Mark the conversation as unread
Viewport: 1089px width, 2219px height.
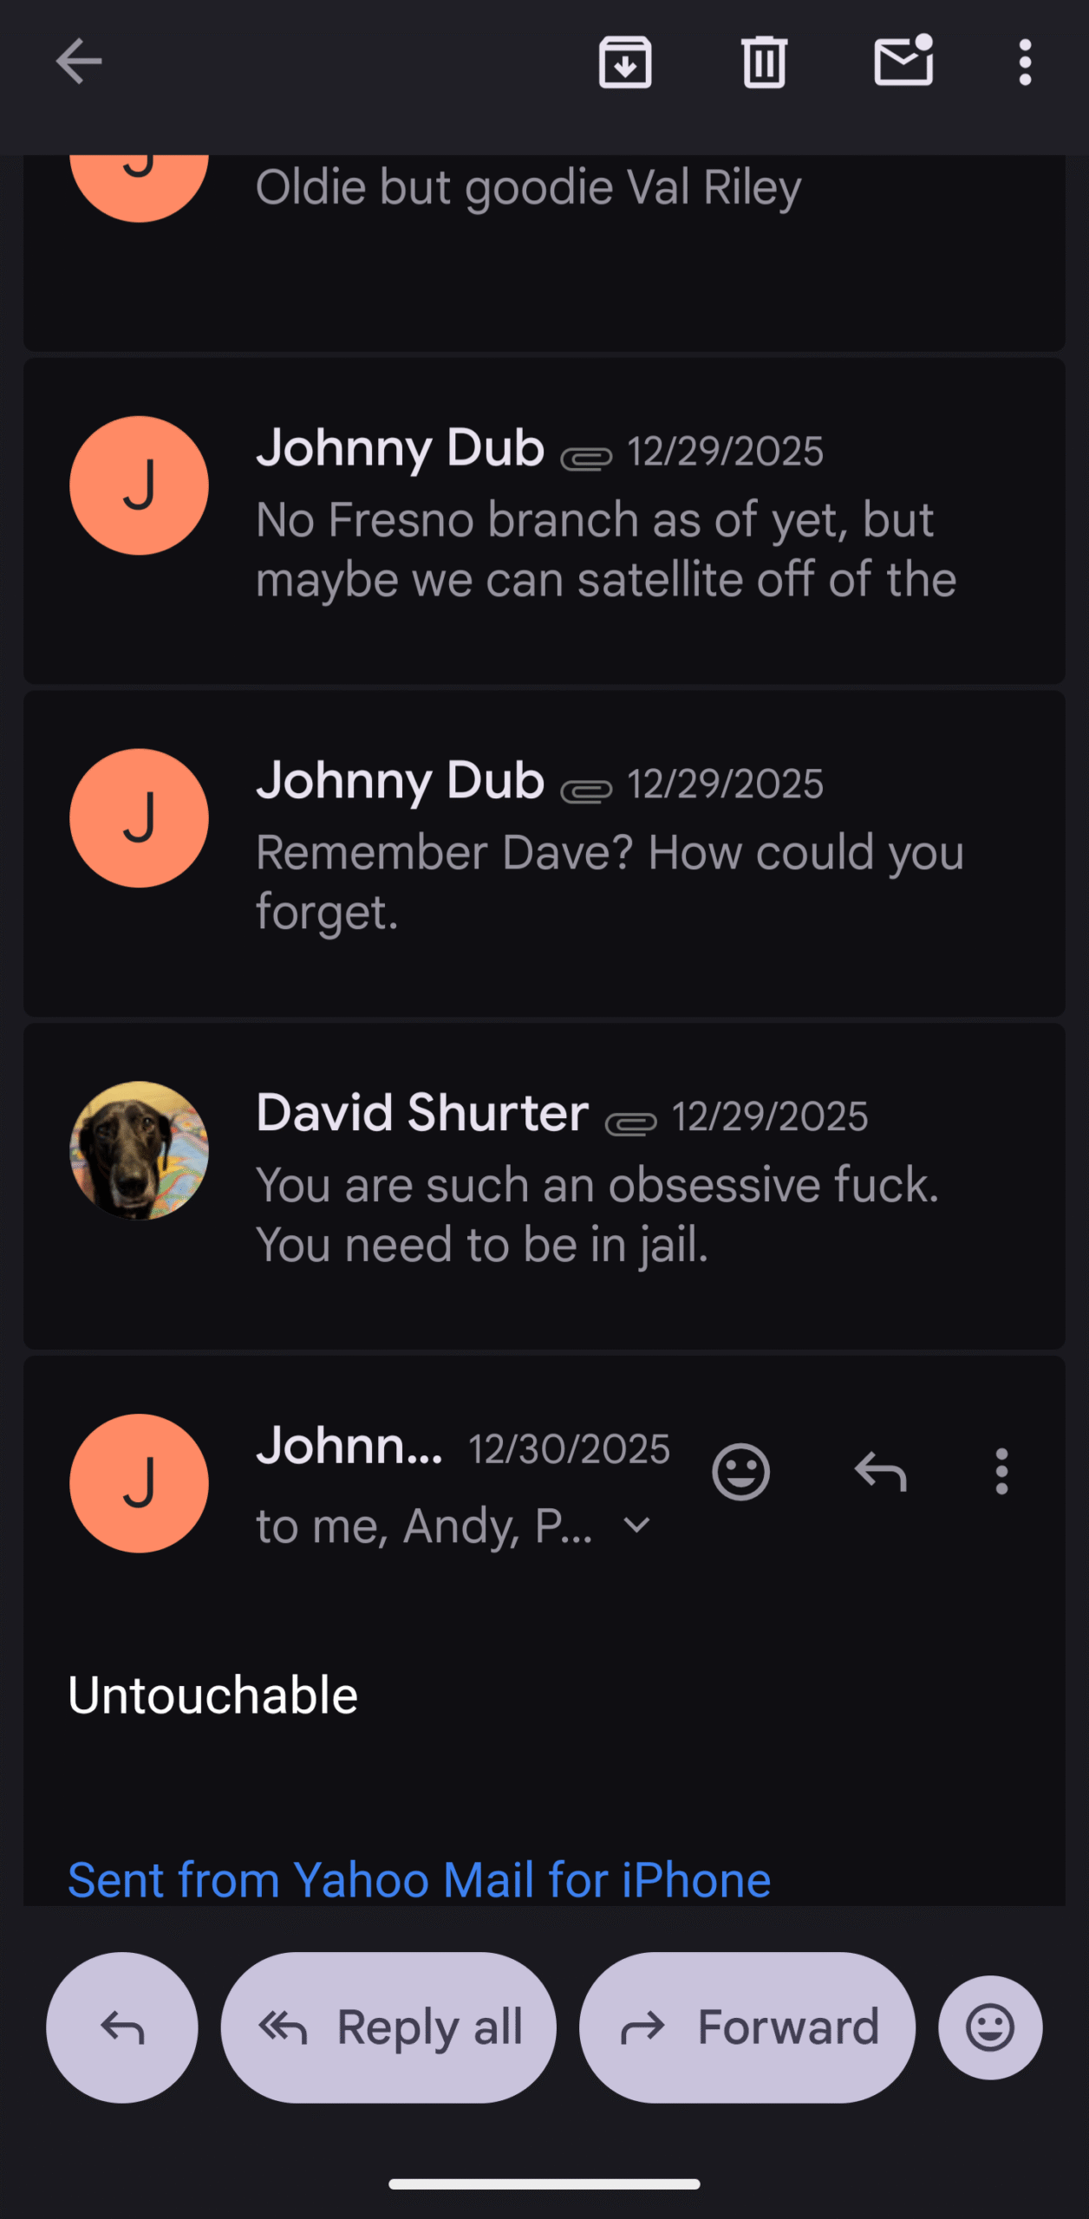tap(903, 62)
